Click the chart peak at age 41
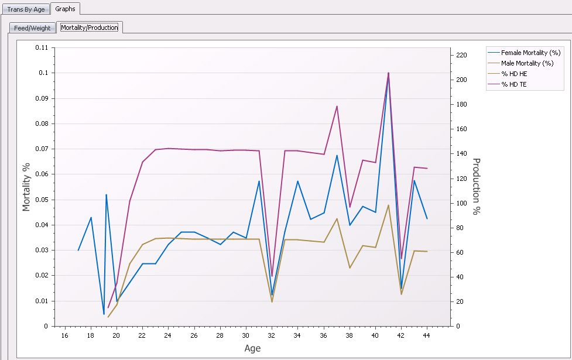The image size is (572, 360). click(388, 73)
